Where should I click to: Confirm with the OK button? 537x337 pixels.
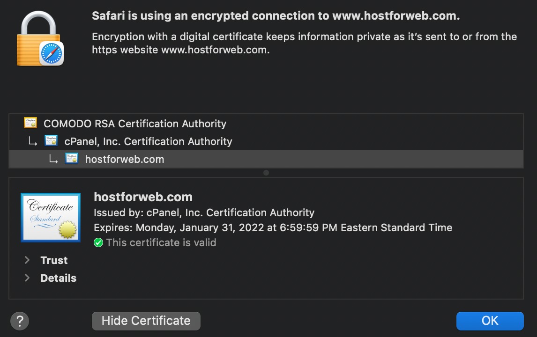tap(490, 321)
